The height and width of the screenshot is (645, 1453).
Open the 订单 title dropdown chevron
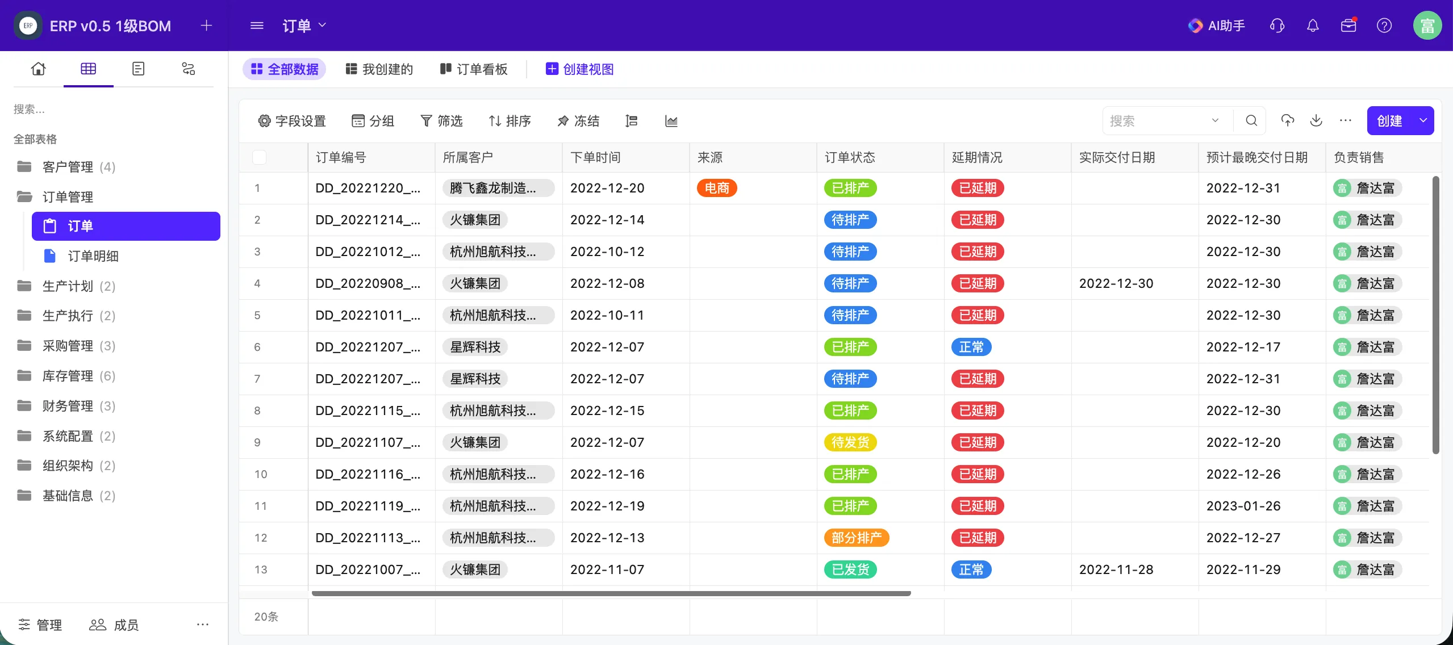click(x=323, y=26)
